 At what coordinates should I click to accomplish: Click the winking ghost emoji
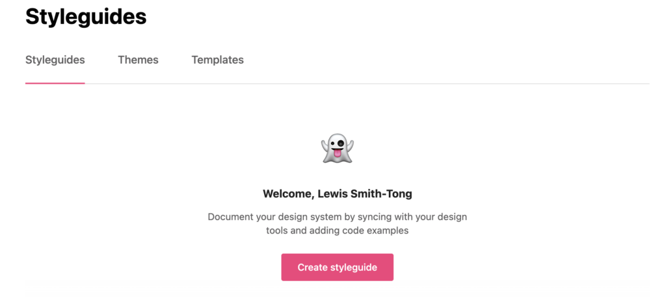[338, 149]
